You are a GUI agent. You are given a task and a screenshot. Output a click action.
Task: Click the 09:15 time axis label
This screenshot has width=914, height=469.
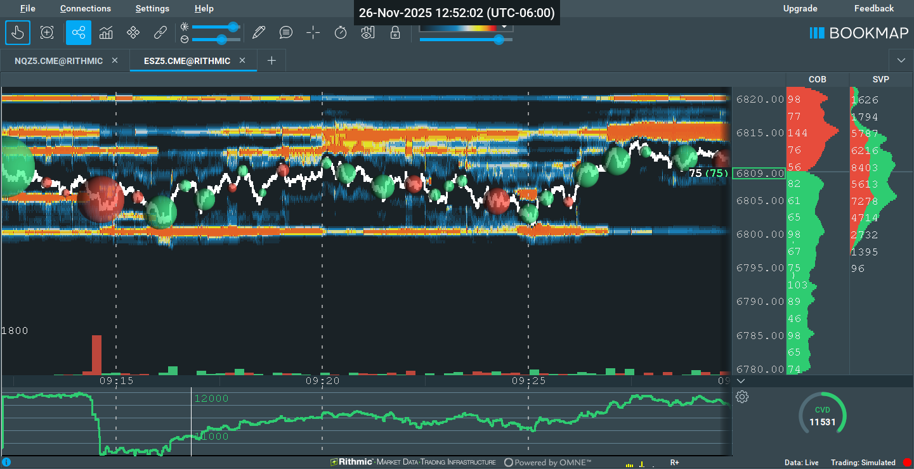pos(116,381)
